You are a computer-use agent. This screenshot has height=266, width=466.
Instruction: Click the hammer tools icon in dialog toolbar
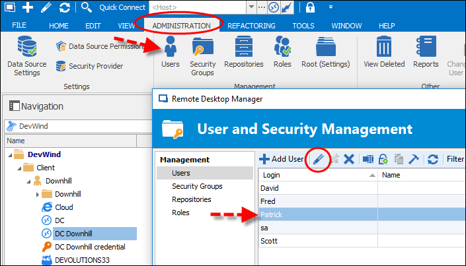click(413, 159)
